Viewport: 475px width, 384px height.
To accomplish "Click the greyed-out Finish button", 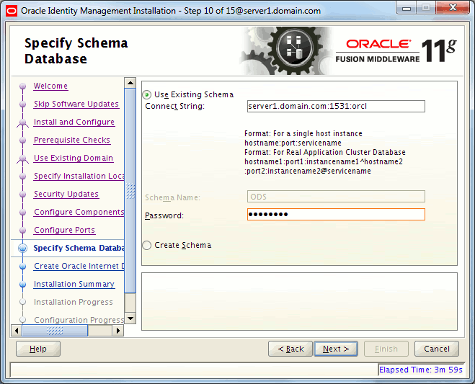I will pos(386,349).
